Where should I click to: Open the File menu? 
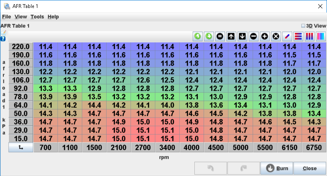[x=6, y=17]
